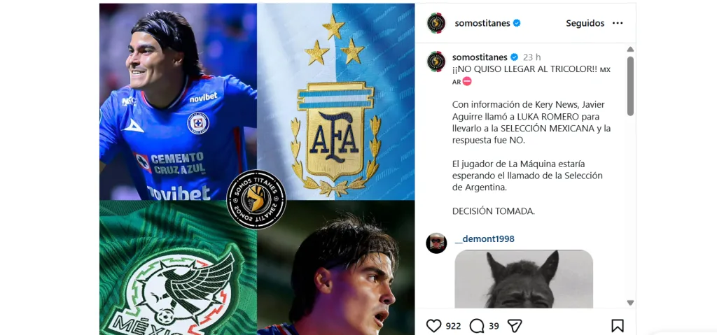
Task: Click the scrollbar up arrow in comments
Action: tap(630, 50)
